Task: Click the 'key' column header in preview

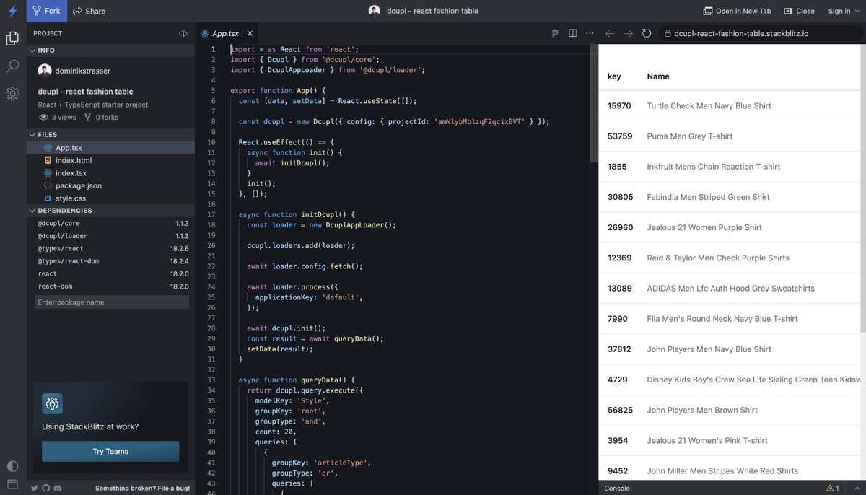Action: coord(614,76)
